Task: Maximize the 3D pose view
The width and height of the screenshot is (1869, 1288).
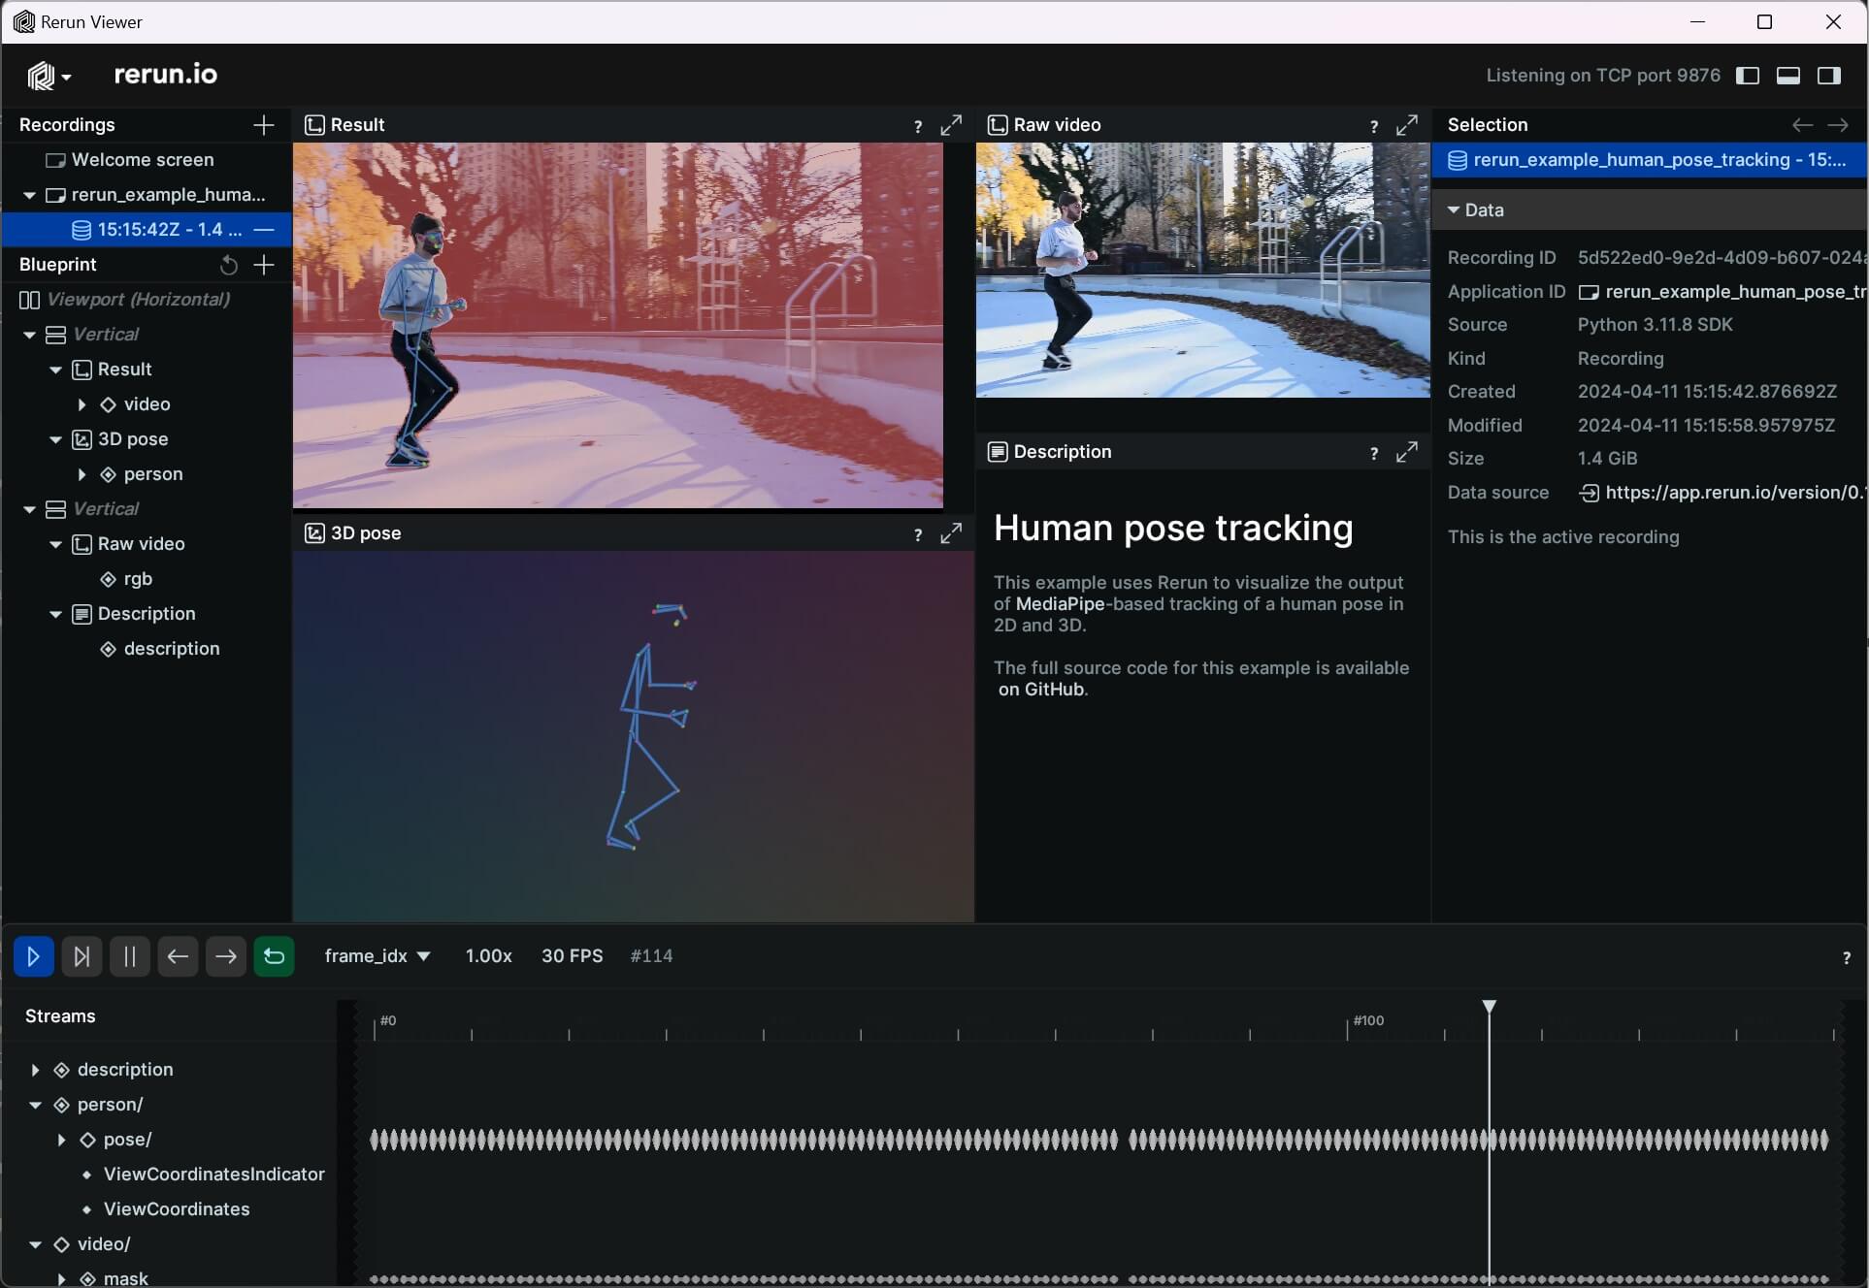Action: 951,533
